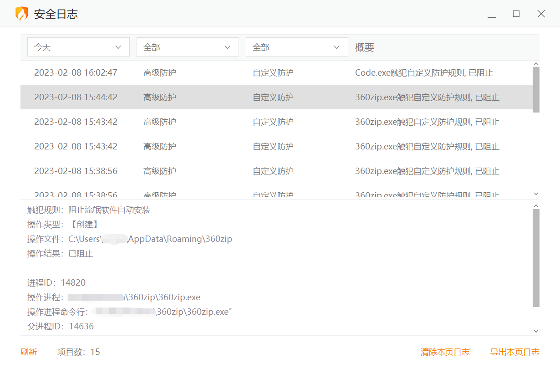The image size is (560, 369).
Task: Click 导出本页日志 link
Action: 514,352
